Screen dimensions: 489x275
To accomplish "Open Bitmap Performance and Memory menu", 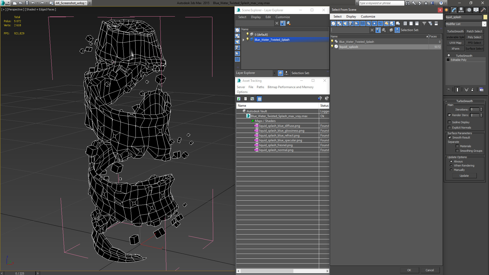I will 290,87.
